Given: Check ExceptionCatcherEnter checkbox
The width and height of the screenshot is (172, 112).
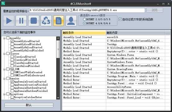Looking at the screenshot, I should pos(12,97).
